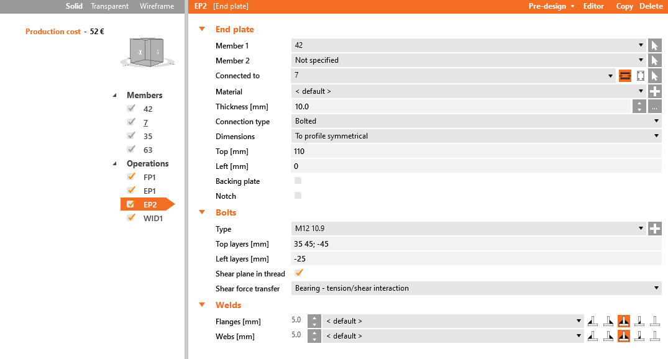Open the Flanges weld material dropdown

coord(453,321)
